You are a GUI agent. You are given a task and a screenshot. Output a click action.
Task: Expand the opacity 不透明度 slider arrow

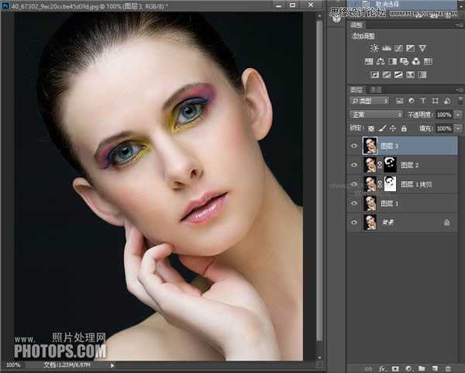(x=458, y=115)
